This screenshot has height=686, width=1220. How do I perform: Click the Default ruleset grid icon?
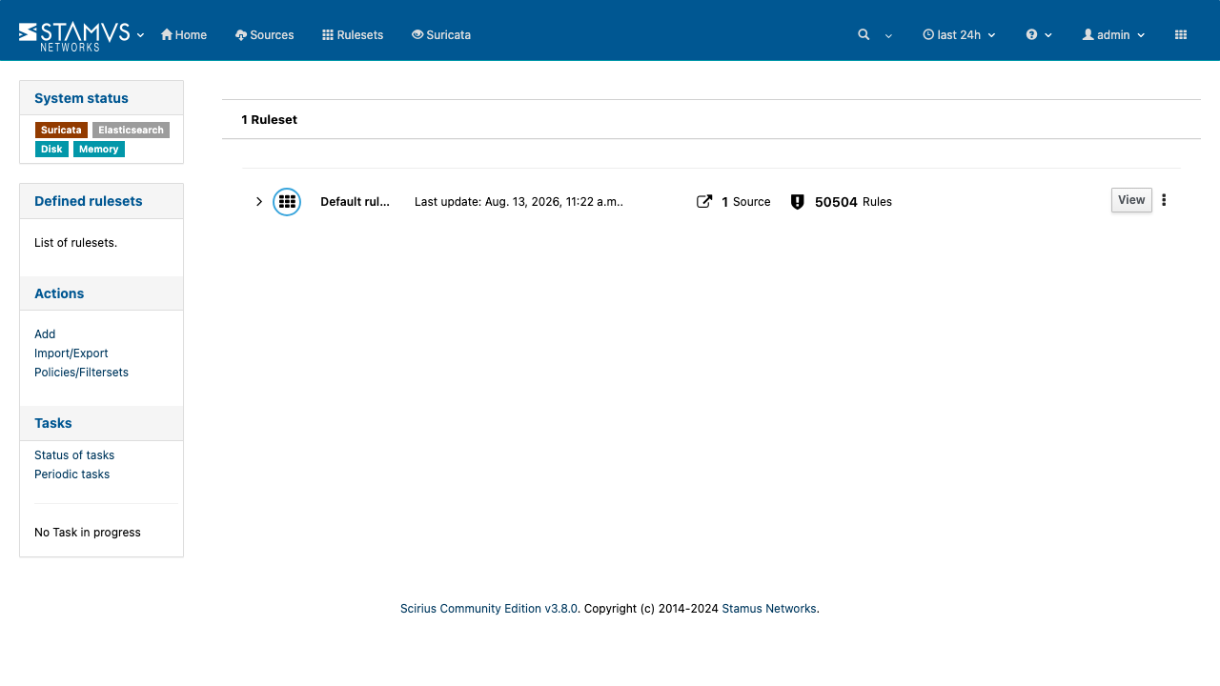(287, 202)
